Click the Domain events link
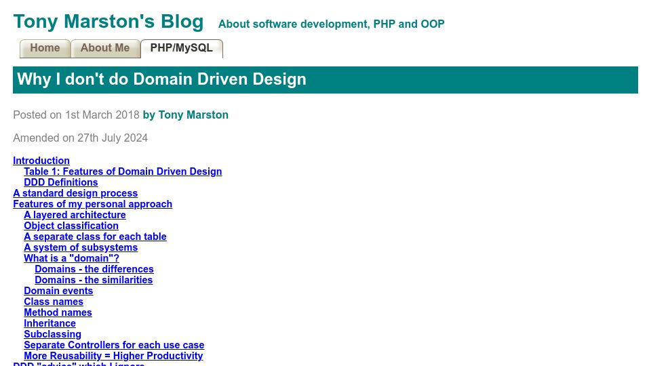The height and width of the screenshot is (366, 651). [x=58, y=291]
